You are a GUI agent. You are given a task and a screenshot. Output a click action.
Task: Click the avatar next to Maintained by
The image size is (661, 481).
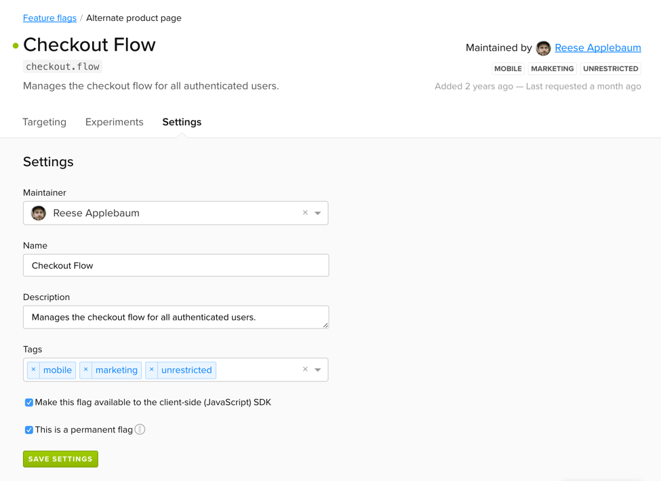tap(543, 48)
